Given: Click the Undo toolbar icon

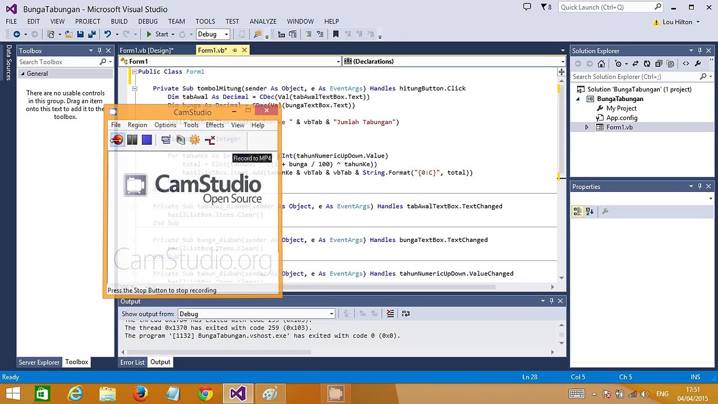Looking at the screenshot, I should tap(107, 34).
